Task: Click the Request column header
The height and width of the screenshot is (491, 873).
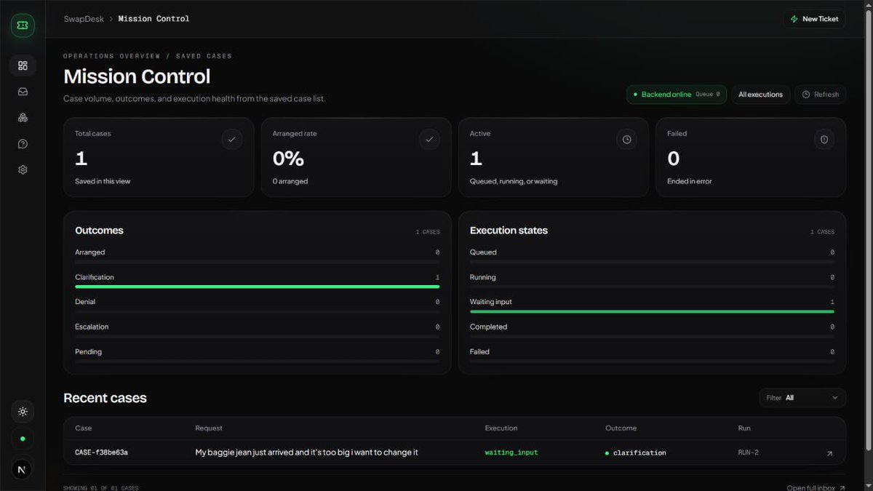Action: pyautogui.click(x=209, y=428)
